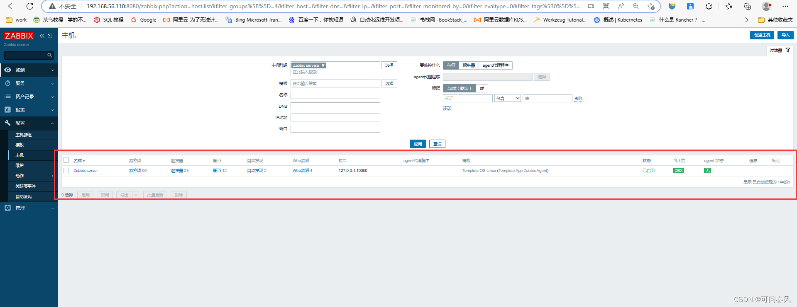Expand the 监测 sidebar menu

pyautogui.click(x=29, y=70)
